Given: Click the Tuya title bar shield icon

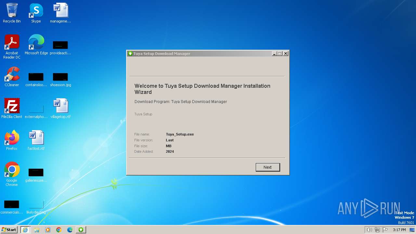Looking at the screenshot, I should 130,54.
